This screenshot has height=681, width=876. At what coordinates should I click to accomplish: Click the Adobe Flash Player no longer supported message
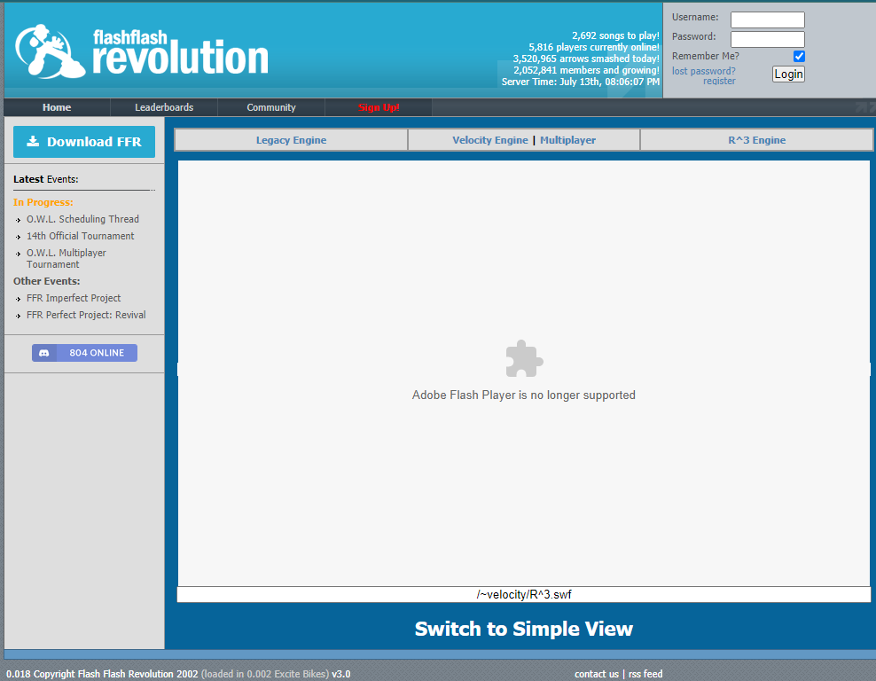[x=523, y=395]
